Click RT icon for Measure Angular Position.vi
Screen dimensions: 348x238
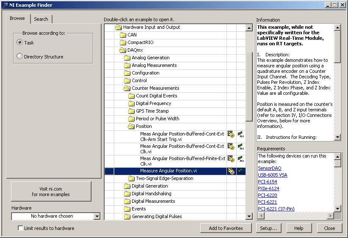[x=231, y=171]
